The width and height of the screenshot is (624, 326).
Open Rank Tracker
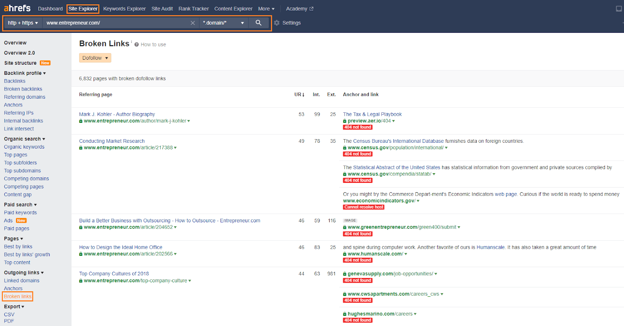click(193, 9)
